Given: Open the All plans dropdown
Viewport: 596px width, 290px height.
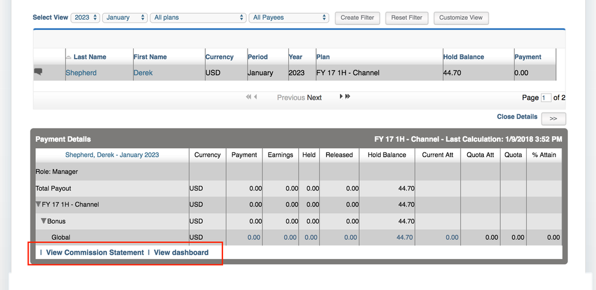Looking at the screenshot, I should (198, 17).
